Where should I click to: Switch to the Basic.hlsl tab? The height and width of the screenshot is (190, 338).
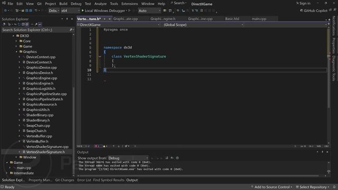tap(232, 19)
